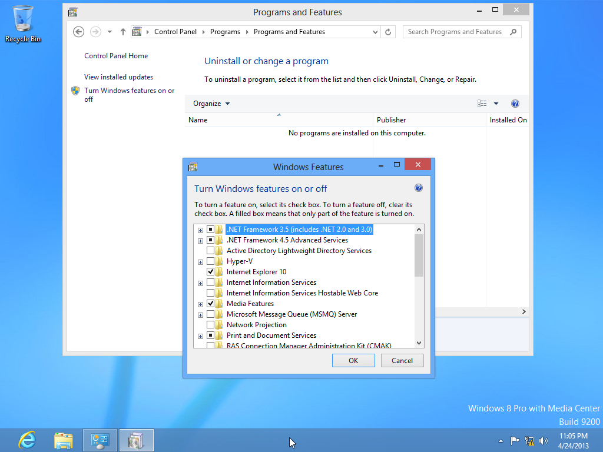
Task: Expand the Media Features node
Action: 200,304
